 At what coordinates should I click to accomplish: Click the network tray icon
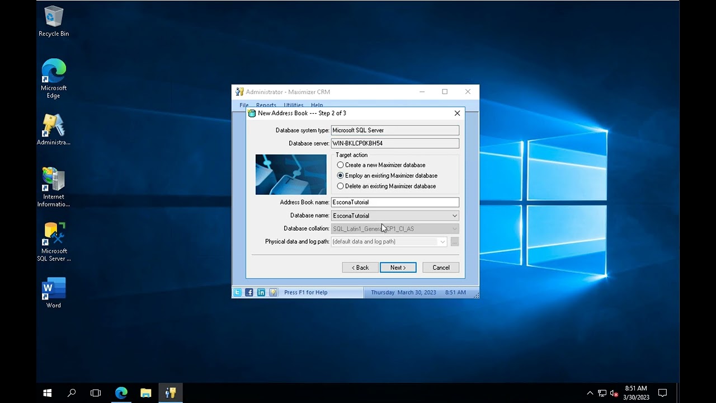coord(602,393)
